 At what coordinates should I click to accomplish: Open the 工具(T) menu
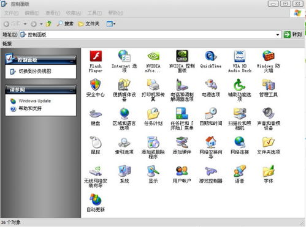tap(95, 13)
